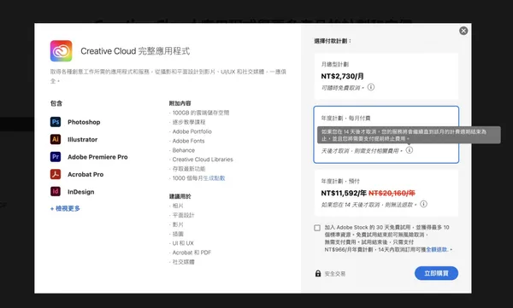Click the Photoshop Ps icon
513x308 pixels.
56,122
